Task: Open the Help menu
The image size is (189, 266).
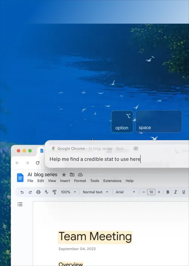Action: (x=130, y=181)
